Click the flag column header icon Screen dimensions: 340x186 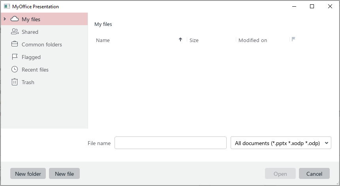pyautogui.click(x=293, y=39)
